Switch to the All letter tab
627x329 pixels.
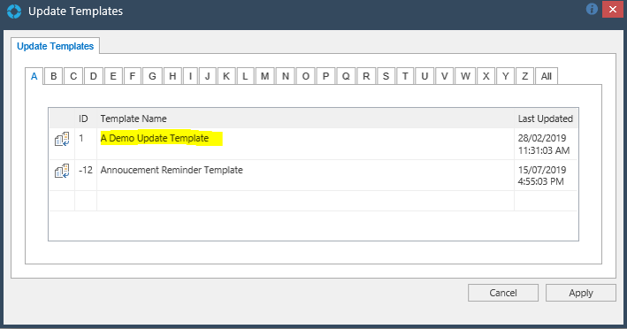point(547,76)
